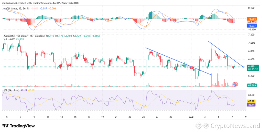Screen dimensions: 262x132
Task: Select the Vol · AVAX indicator label
Action: tap(9, 39)
